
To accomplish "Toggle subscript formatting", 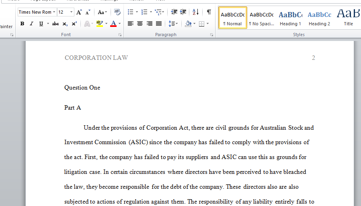I will [x=65, y=23].
